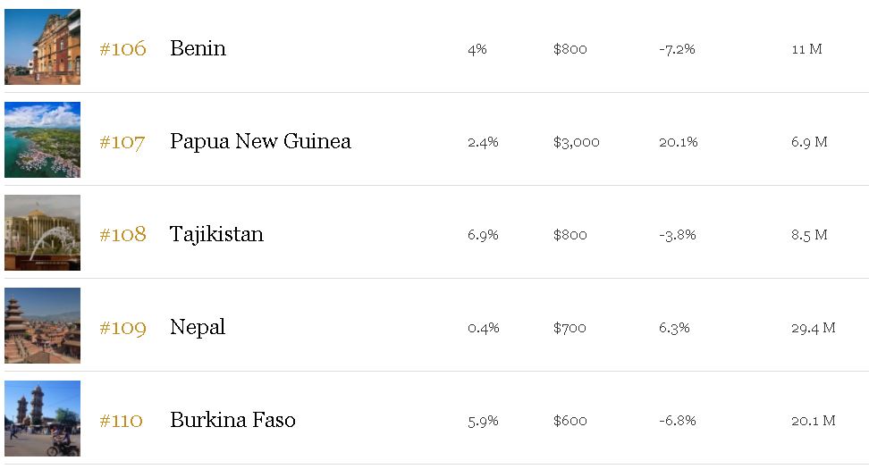This screenshot has width=869, height=469.
Task: Click the Burkina Faso name link
Action: click(232, 420)
